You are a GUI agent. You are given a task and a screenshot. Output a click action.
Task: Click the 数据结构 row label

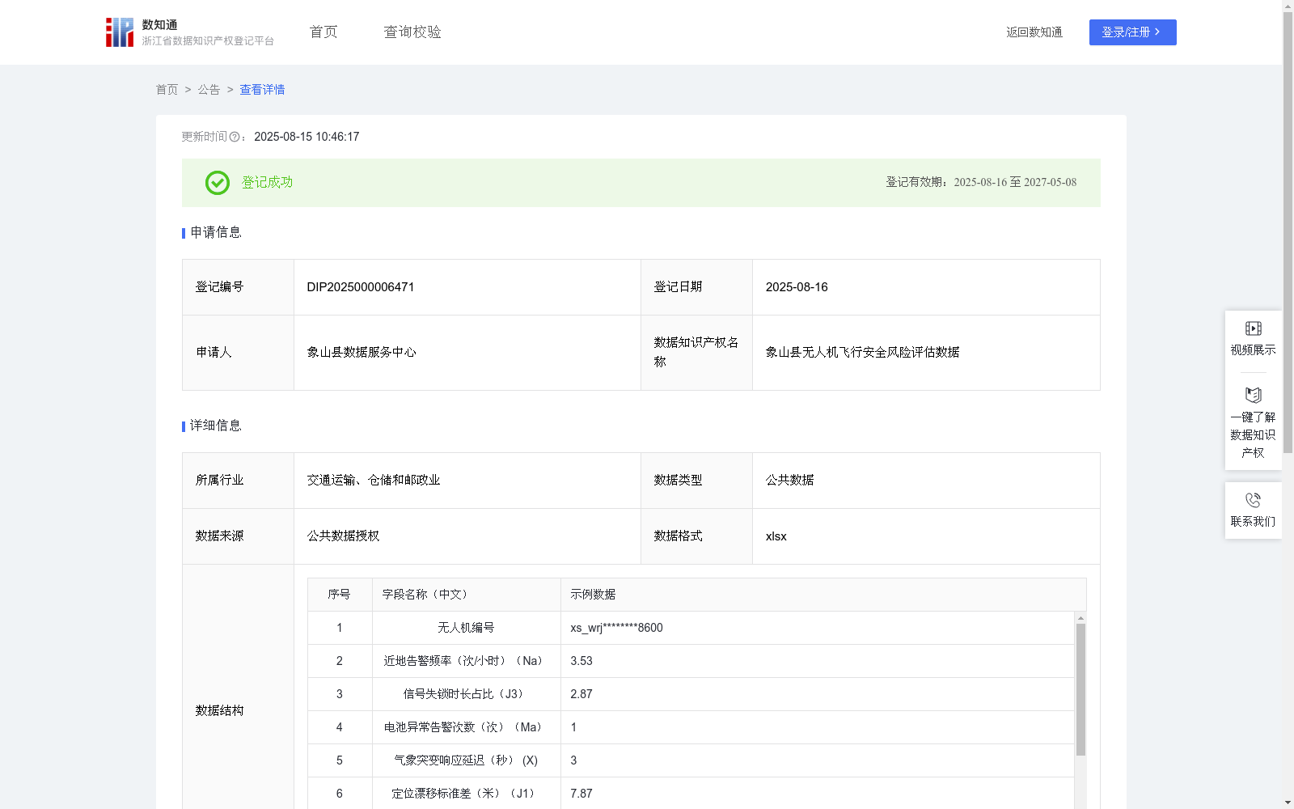pos(219,711)
